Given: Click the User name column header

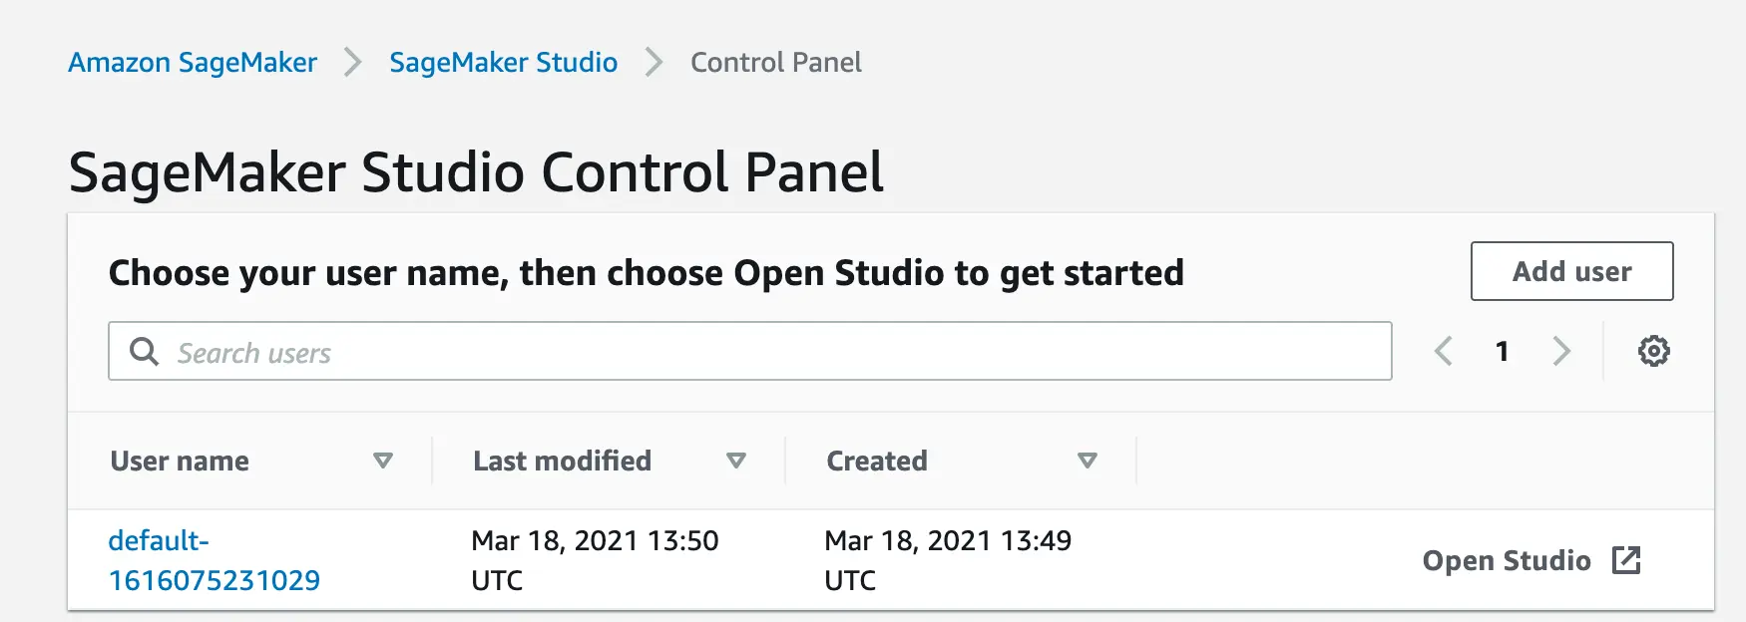Looking at the screenshot, I should click(x=180, y=461).
